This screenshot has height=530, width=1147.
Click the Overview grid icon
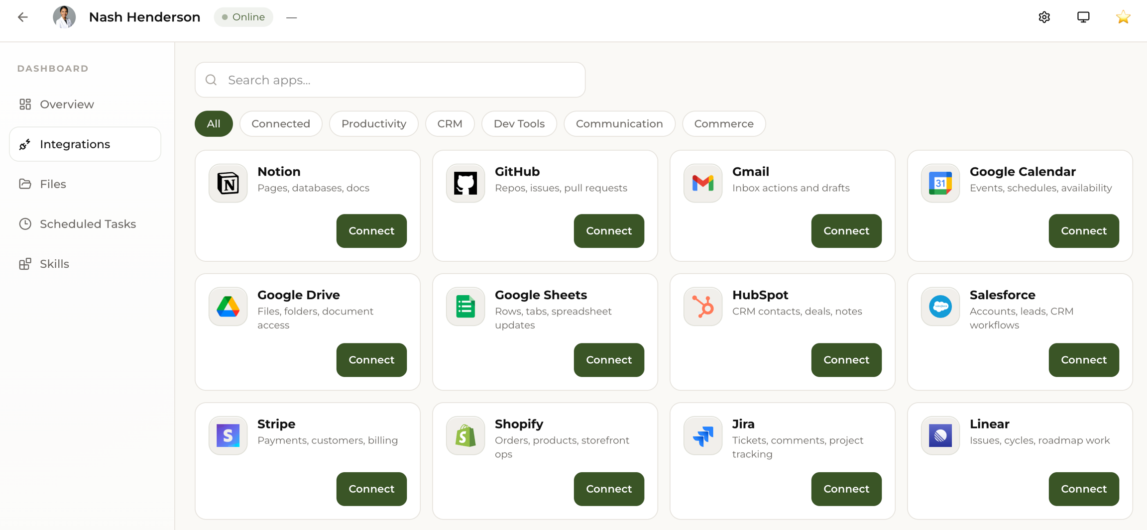(25, 104)
